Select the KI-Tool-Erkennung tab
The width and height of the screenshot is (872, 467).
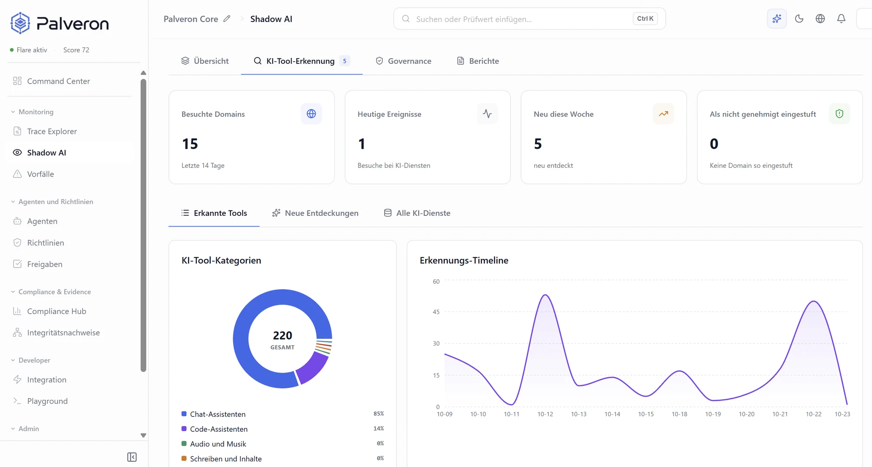click(302, 61)
